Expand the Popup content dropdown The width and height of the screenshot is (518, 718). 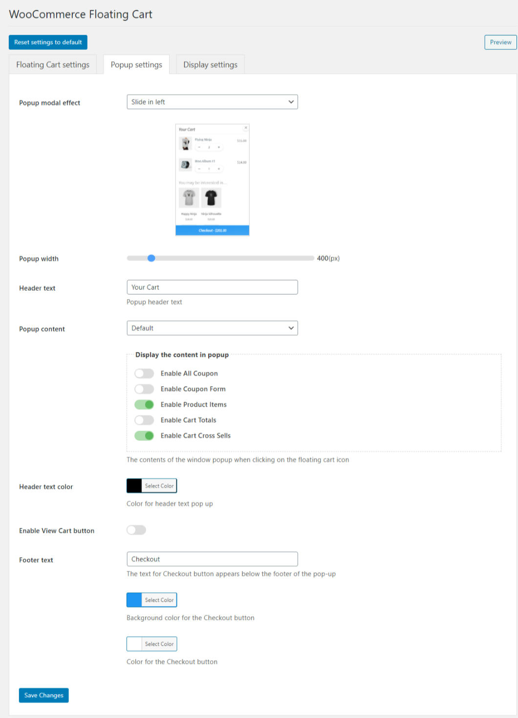coord(212,328)
